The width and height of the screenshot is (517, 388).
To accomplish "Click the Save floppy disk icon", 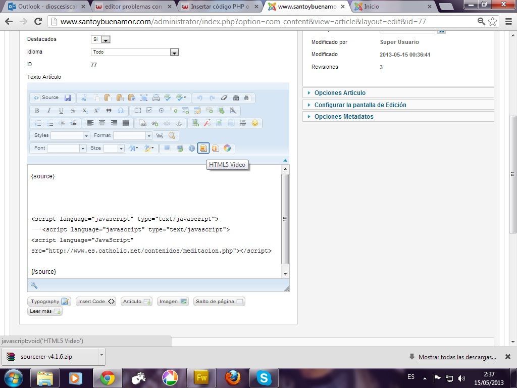I will [x=68, y=98].
